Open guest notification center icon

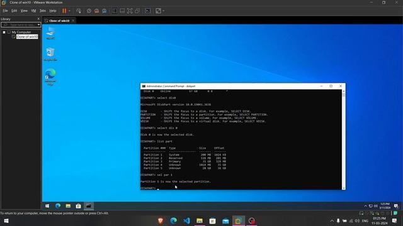pyautogui.click(x=396, y=206)
